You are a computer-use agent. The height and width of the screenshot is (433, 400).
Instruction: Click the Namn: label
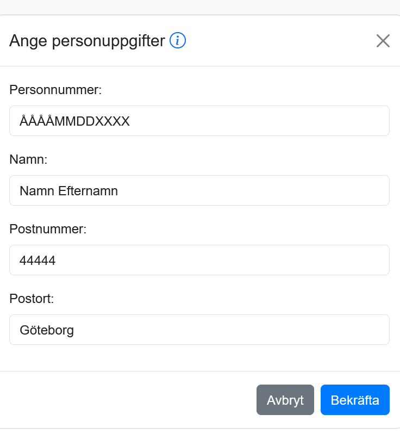point(28,159)
